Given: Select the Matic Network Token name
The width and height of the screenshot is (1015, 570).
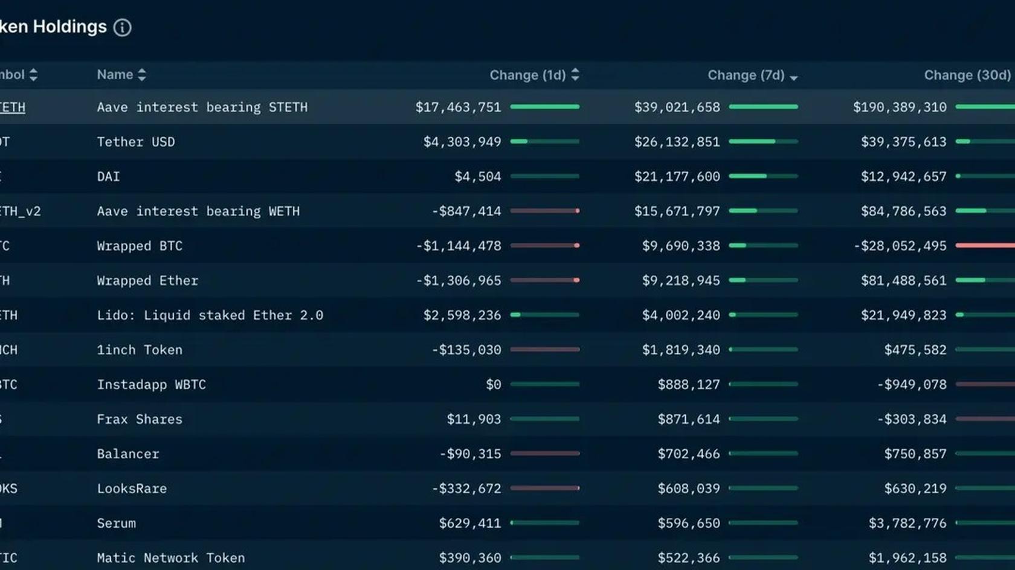Looking at the screenshot, I should (171, 558).
